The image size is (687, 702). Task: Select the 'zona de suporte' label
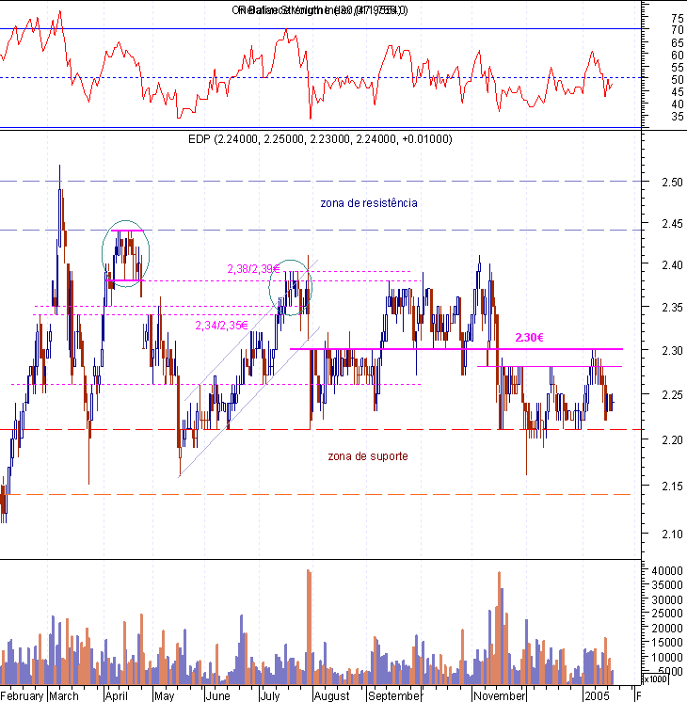(368, 456)
